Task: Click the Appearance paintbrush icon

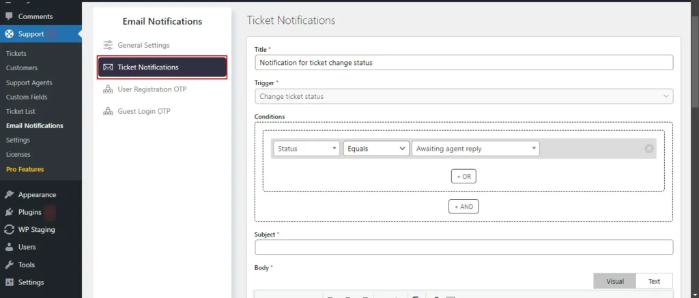Action: coord(9,194)
